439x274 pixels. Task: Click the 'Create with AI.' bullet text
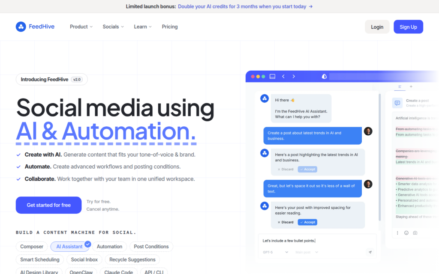pyautogui.click(x=43, y=155)
